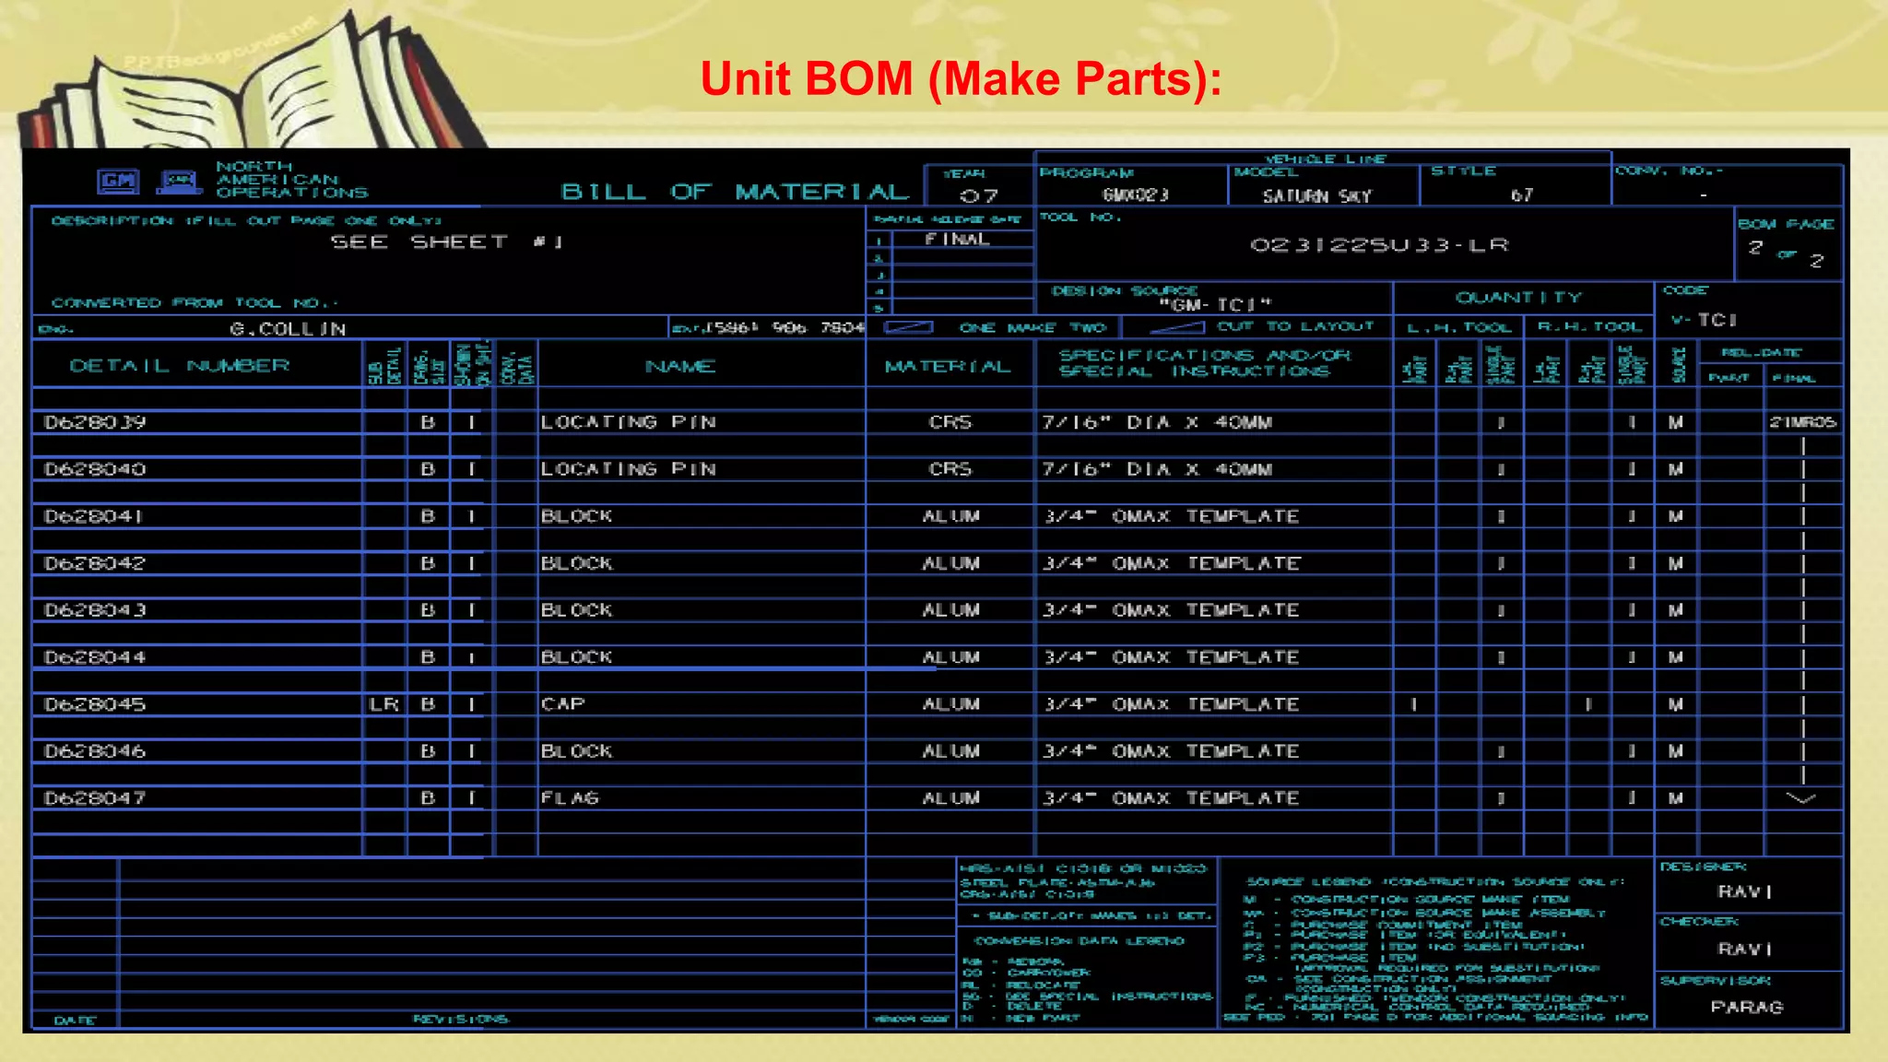The width and height of the screenshot is (1888, 1062).
Task: Click the Detail Number column header
Action: pyautogui.click(x=180, y=366)
